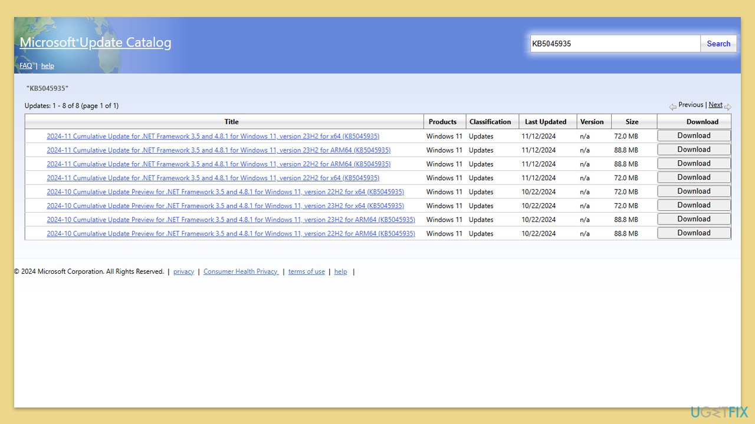Sort table by Title column header
This screenshot has width=755, height=424.
[231, 122]
